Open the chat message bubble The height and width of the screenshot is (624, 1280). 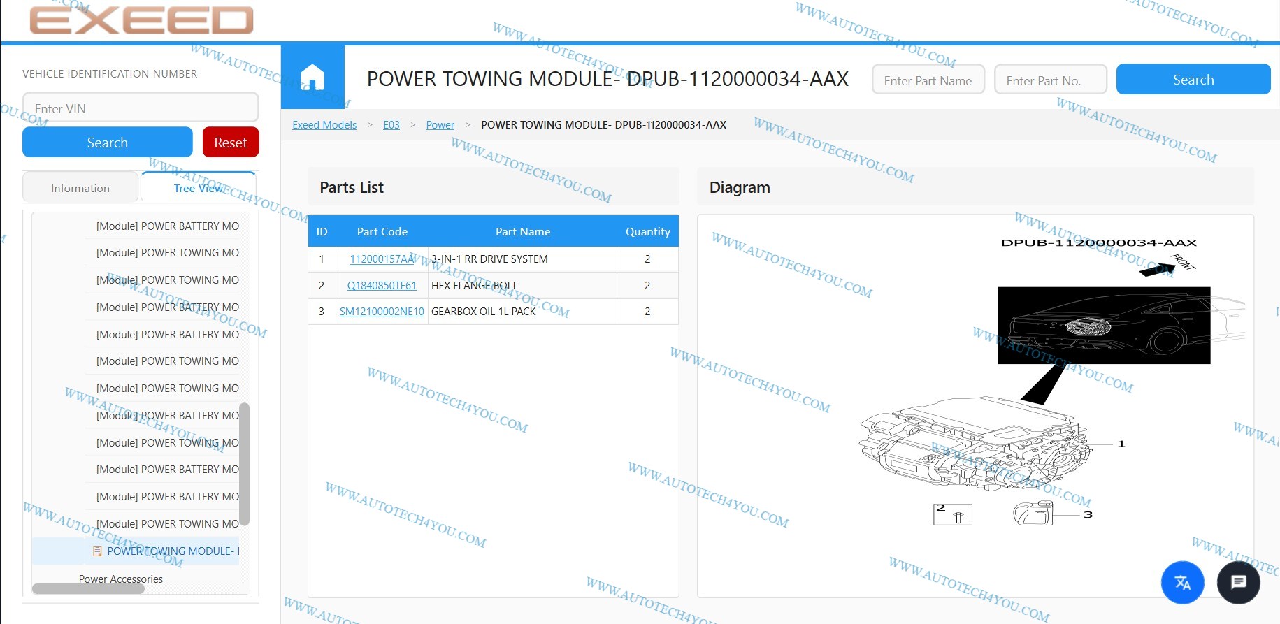point(1238,582)
